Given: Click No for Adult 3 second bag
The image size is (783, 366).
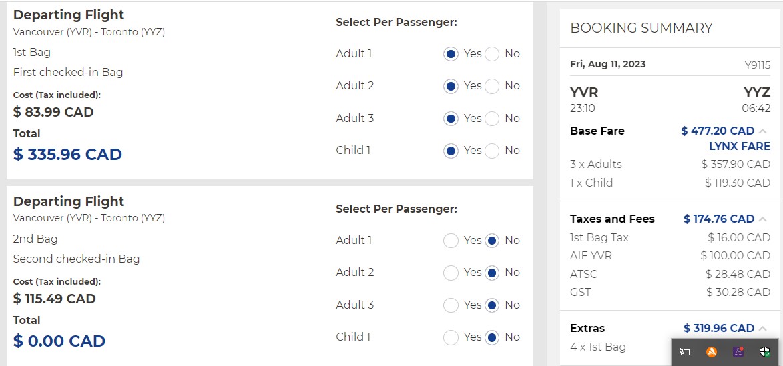Looking at the screenshot, I should click(x=492, y=305).
